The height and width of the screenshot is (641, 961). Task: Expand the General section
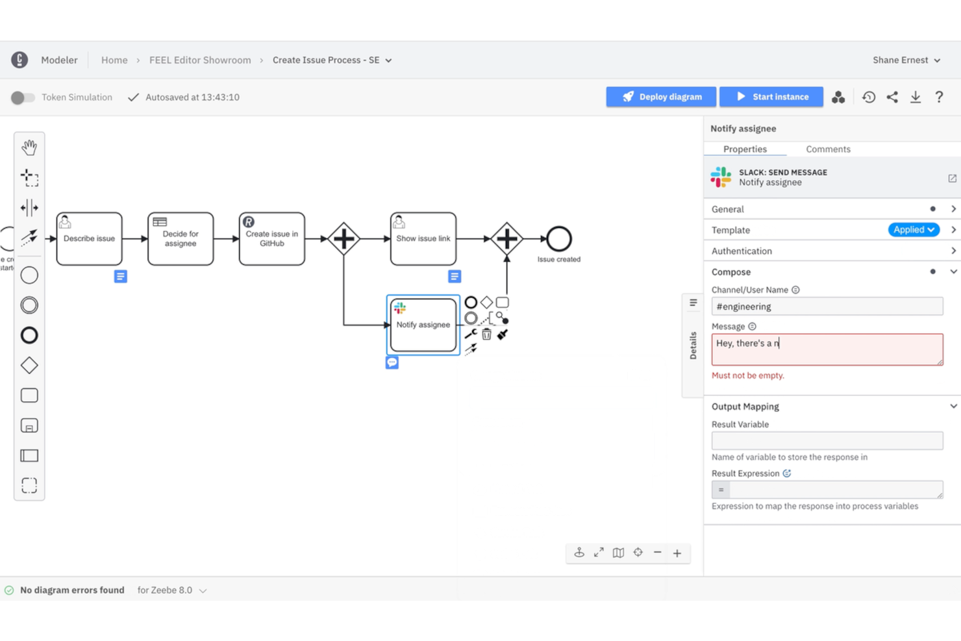tap(953, 209)
